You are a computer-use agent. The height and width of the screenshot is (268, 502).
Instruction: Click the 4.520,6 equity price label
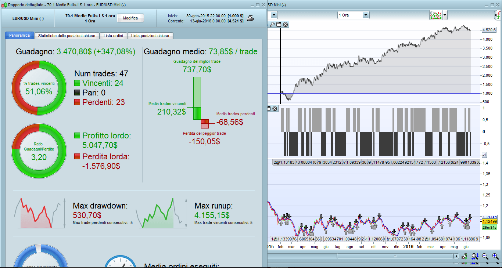click(490, 30)
